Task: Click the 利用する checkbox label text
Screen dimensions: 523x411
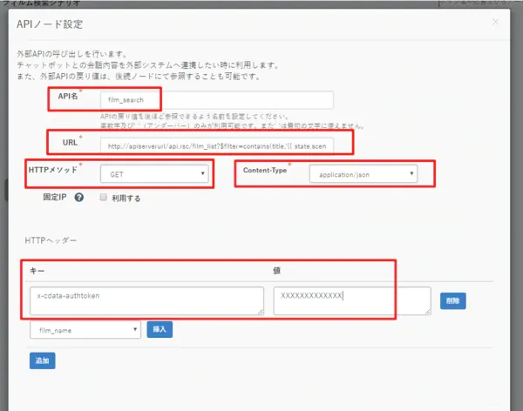Action: point(127,198)
